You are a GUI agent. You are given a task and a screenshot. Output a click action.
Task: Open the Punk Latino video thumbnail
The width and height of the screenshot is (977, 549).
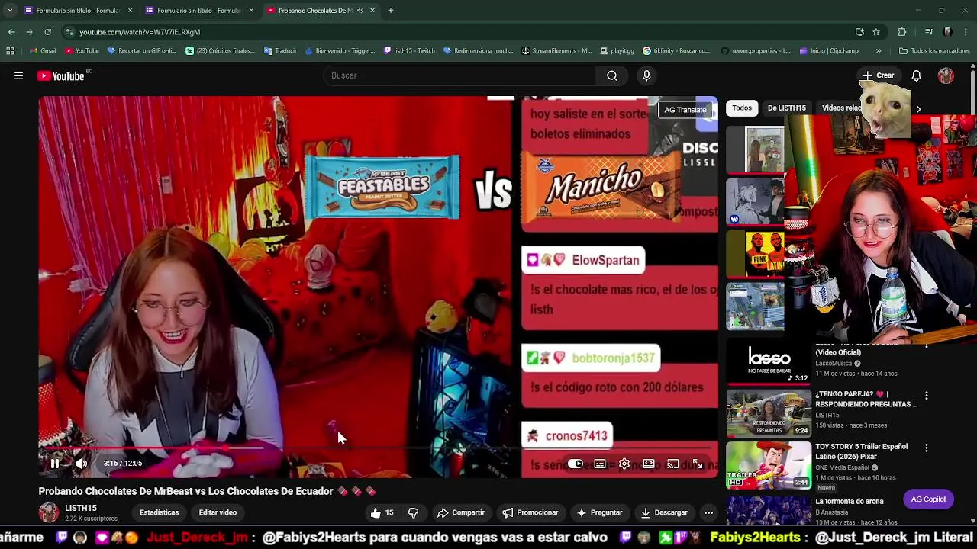(x=755, y=253)
